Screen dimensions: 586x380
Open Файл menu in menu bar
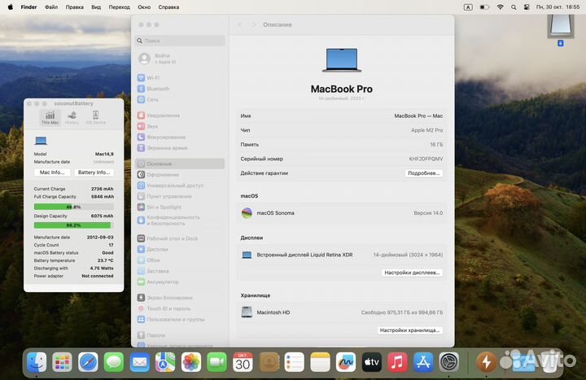pyautogui.click(x=51, y=7)
